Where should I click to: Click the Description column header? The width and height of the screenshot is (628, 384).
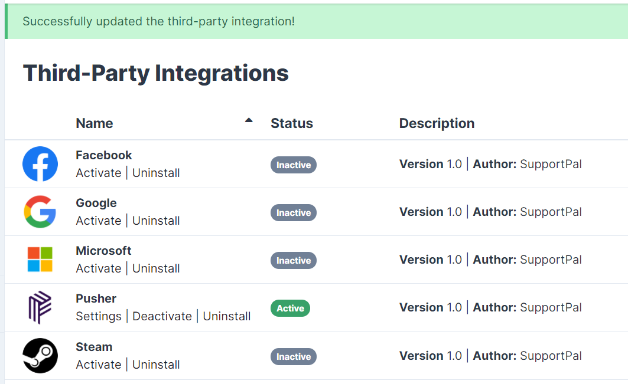coord(437,123)
